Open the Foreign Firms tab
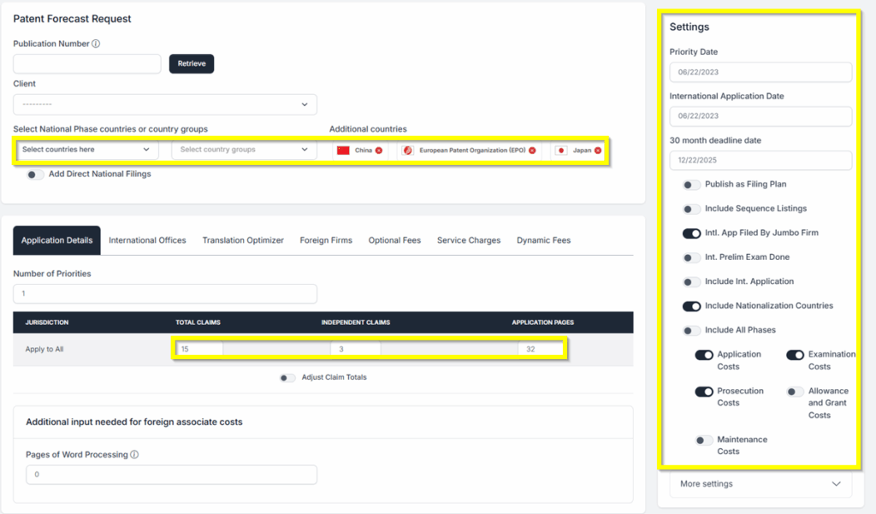The height and width of the screenshot is (514, 876). click(x=326, y=240)
